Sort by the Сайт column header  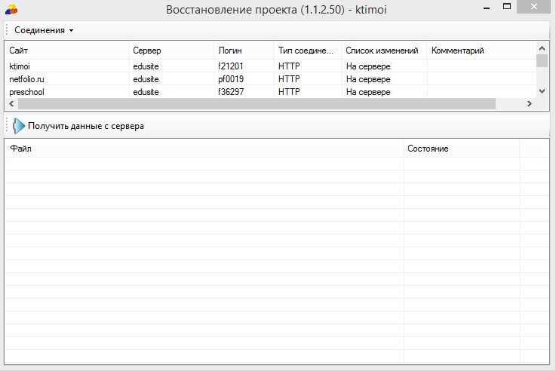tap(66, 51)
